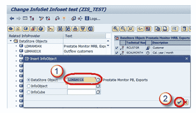Click the navigator grid icon with red border
The image size is (196, 113).
(148, 29)
